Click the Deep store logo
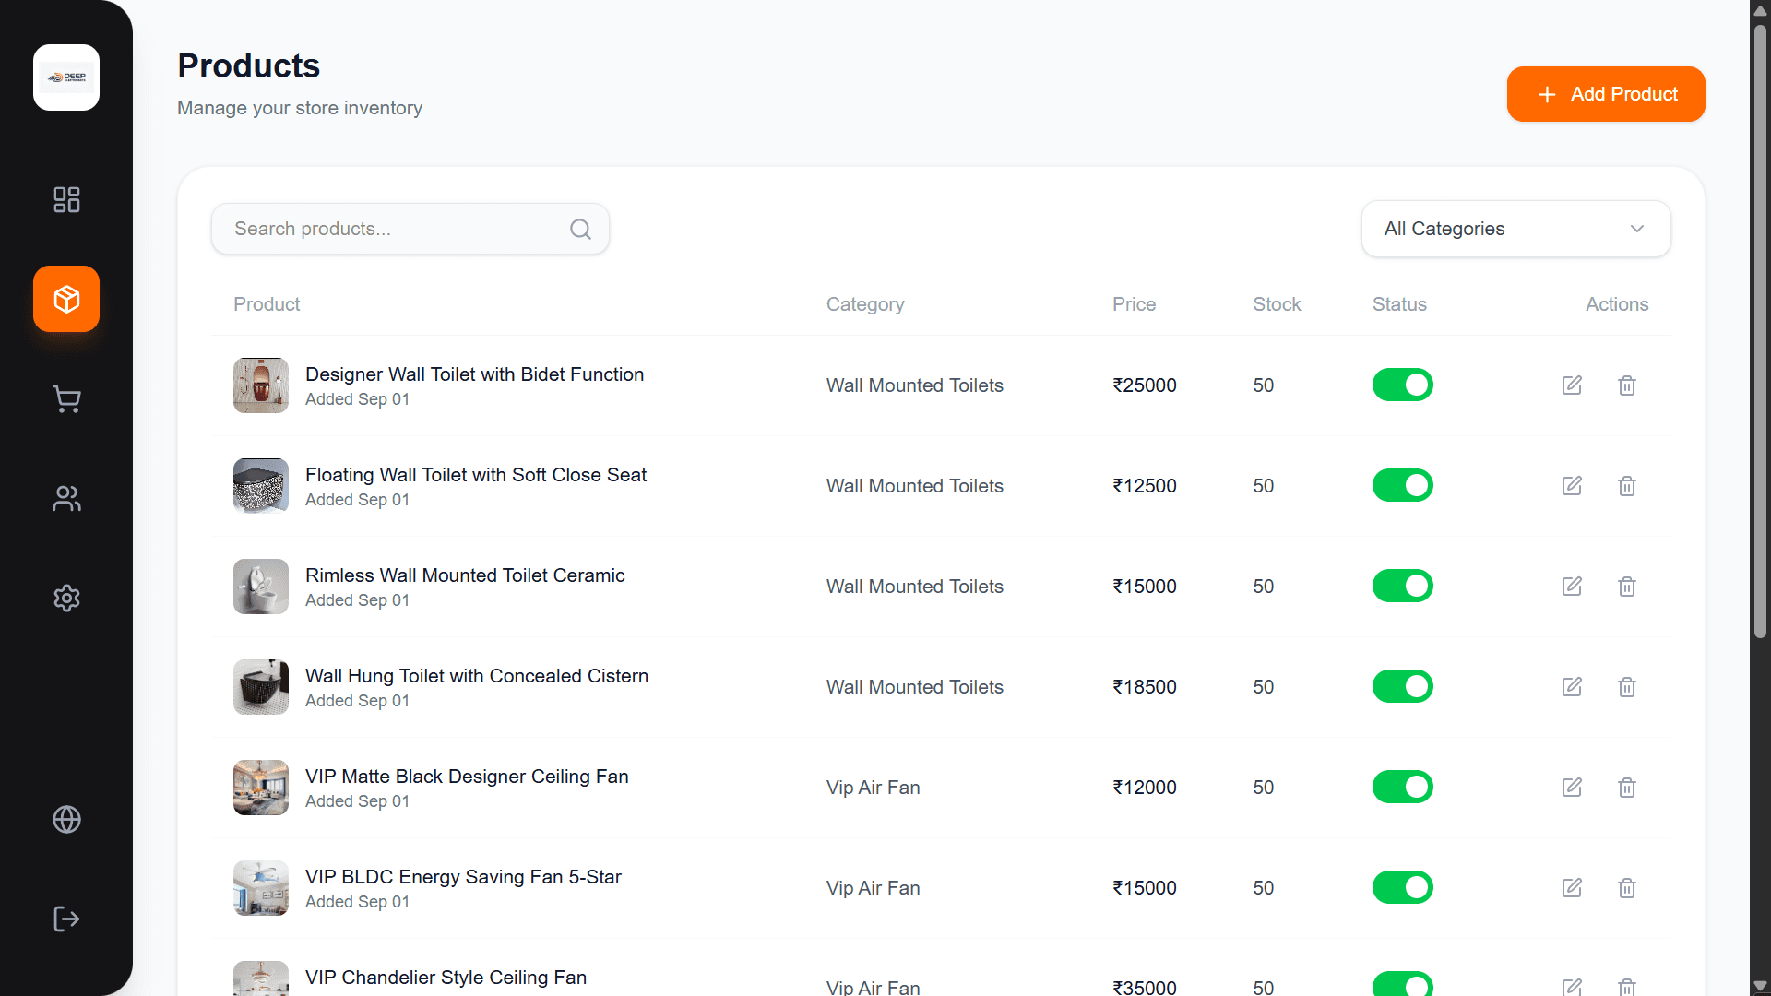 click(x=66, y=77)
